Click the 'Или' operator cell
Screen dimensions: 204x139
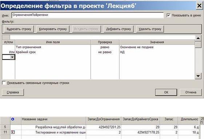[x=9, y=52]
